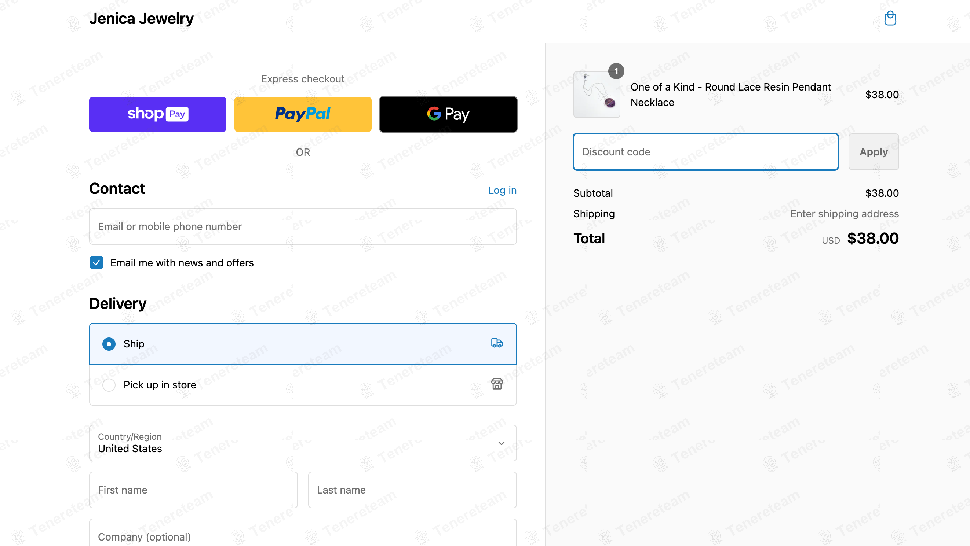Click the storefront icon for pickup
The height and width of the screenshot is (546, 970).
point(497,384)
